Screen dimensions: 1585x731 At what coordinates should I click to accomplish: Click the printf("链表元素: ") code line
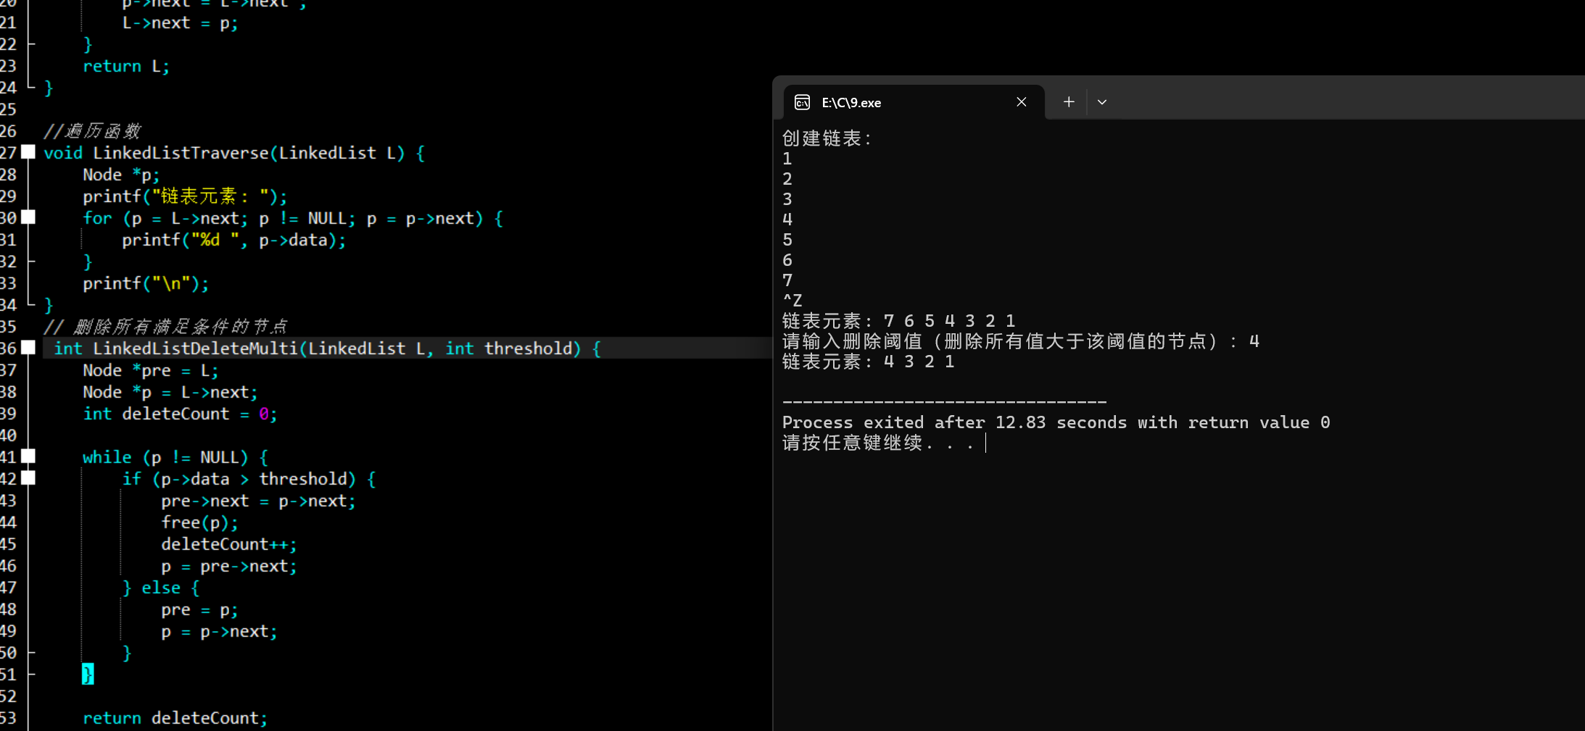coord(185,196)
